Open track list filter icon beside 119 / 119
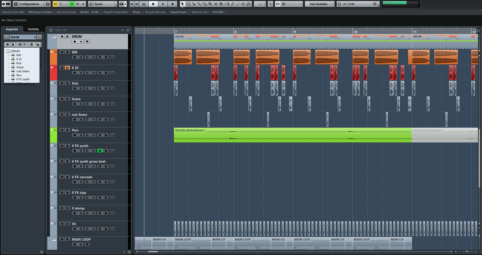Screen dimensions: 482x255 tap(51, 30)
